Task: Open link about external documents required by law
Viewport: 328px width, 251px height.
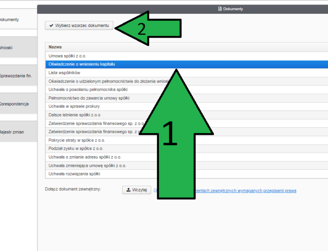Action: pyautogui.click(x=246, y=190)
